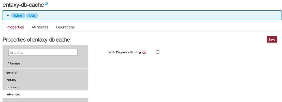The height and width of the screenshot is (102, 282).
Task: Click the 'active' status badge
Action: 18,15
